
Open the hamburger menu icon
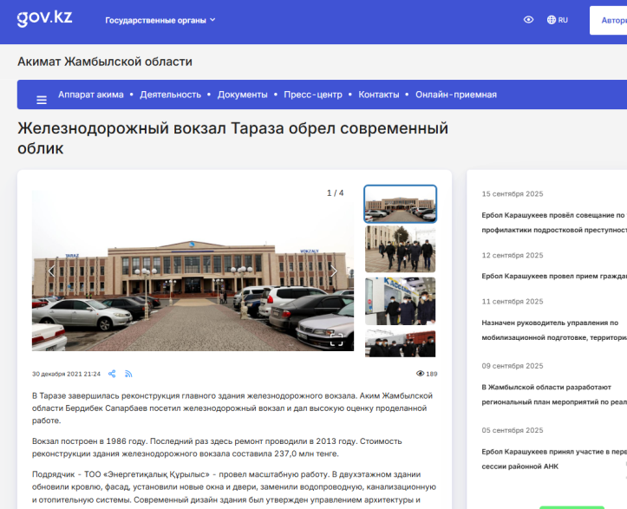pos(41,99)
